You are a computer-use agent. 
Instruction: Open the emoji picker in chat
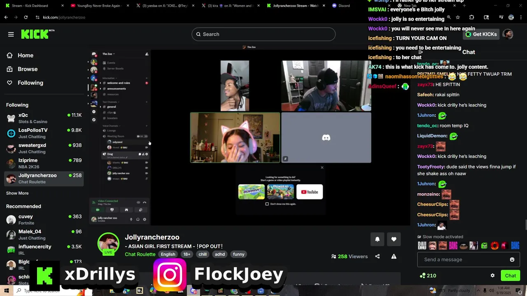(512, 259)
